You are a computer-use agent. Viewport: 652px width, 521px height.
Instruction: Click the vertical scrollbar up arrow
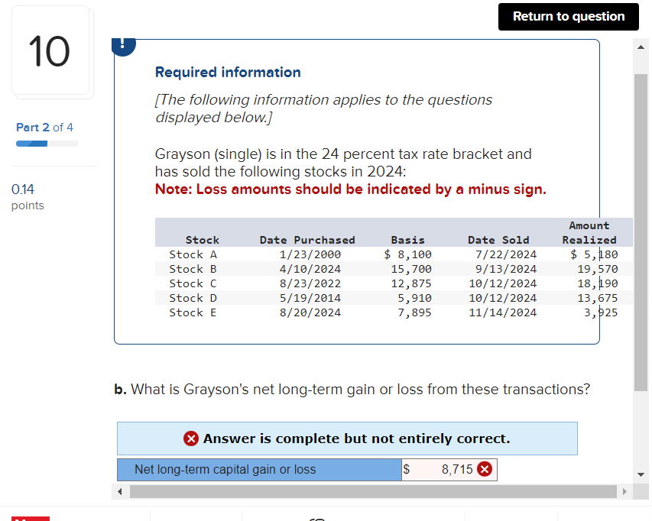pos(641,46)
